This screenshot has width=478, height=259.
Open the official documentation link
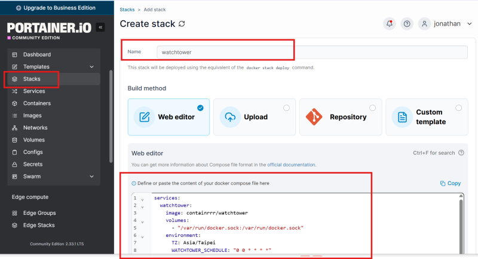pos(291,165)
